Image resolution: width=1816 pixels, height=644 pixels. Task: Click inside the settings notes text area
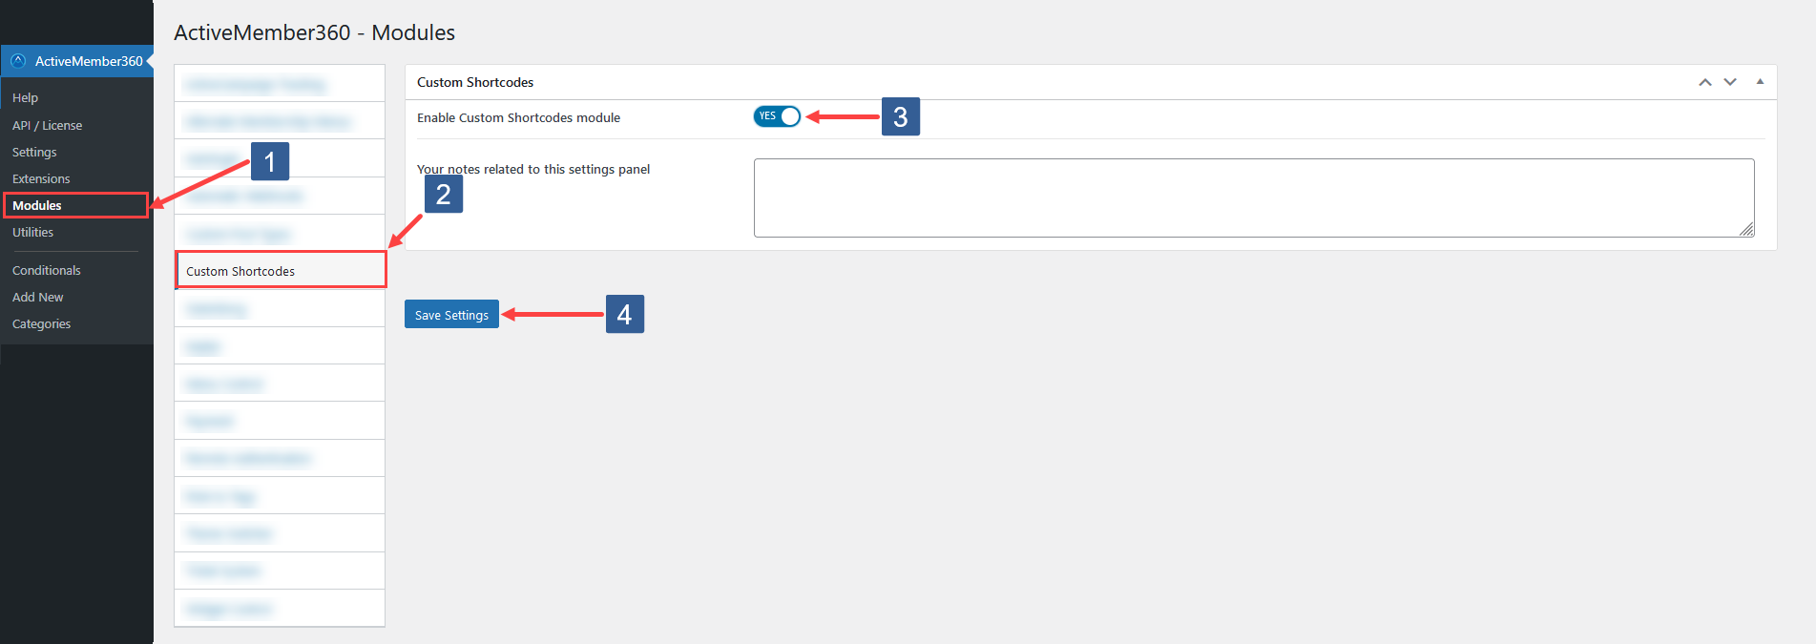(x=1253, y=197)
